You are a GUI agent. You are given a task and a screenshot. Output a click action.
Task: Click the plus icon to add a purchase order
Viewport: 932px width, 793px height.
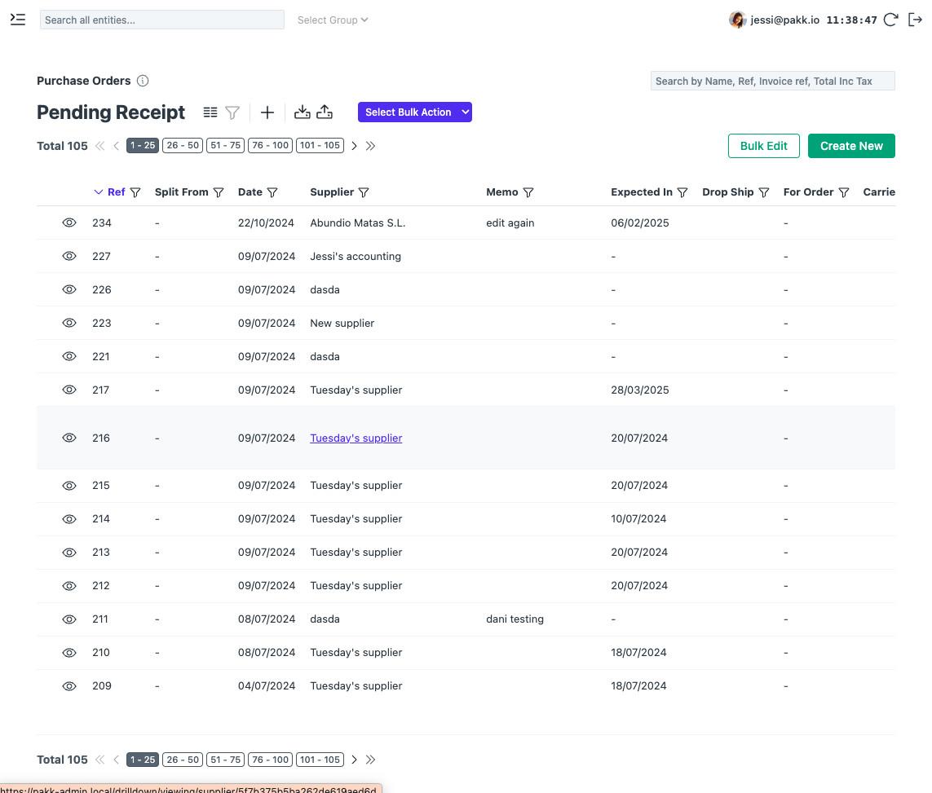coord(267,112)
